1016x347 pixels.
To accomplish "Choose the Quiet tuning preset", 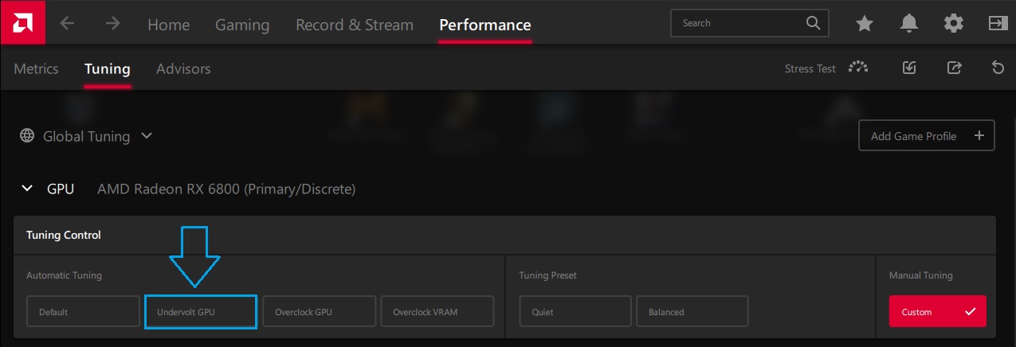I will [575, 311].
